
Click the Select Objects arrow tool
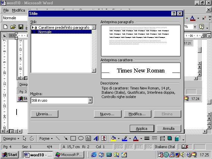click(x=25, y=138)
